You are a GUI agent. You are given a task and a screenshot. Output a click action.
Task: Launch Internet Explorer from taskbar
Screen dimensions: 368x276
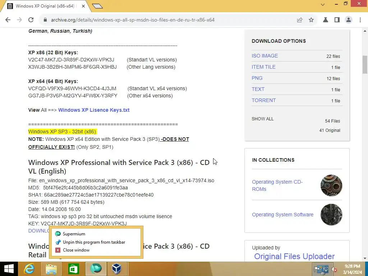tap(29, 269)
